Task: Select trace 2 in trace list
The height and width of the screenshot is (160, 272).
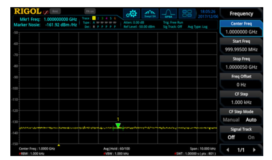Action: (x=98, y=18)
